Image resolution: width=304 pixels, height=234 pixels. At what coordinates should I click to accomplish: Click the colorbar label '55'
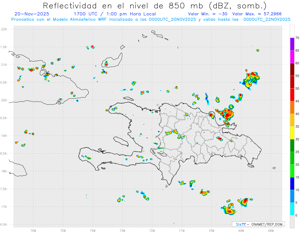click(x=297, y=76)
